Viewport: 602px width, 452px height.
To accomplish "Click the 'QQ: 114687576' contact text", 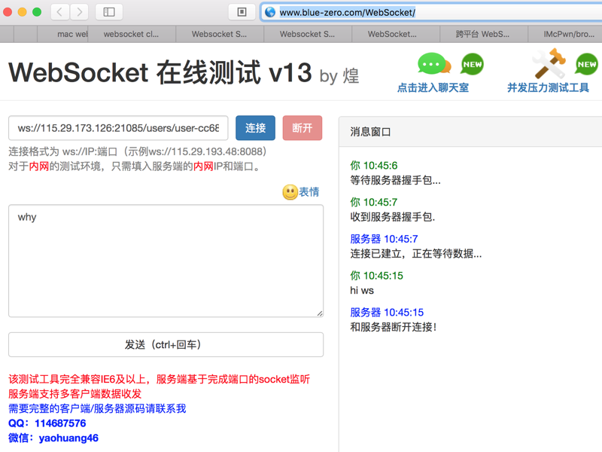I will (47, 423).
